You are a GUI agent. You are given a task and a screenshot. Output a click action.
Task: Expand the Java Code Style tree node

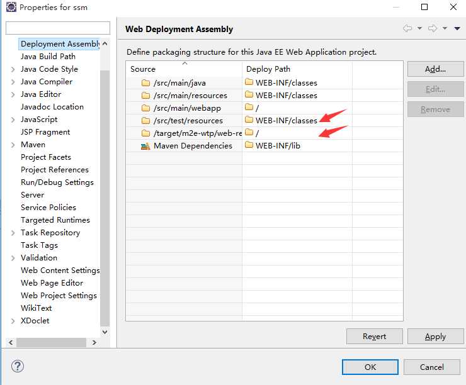[x=13, y=69]
